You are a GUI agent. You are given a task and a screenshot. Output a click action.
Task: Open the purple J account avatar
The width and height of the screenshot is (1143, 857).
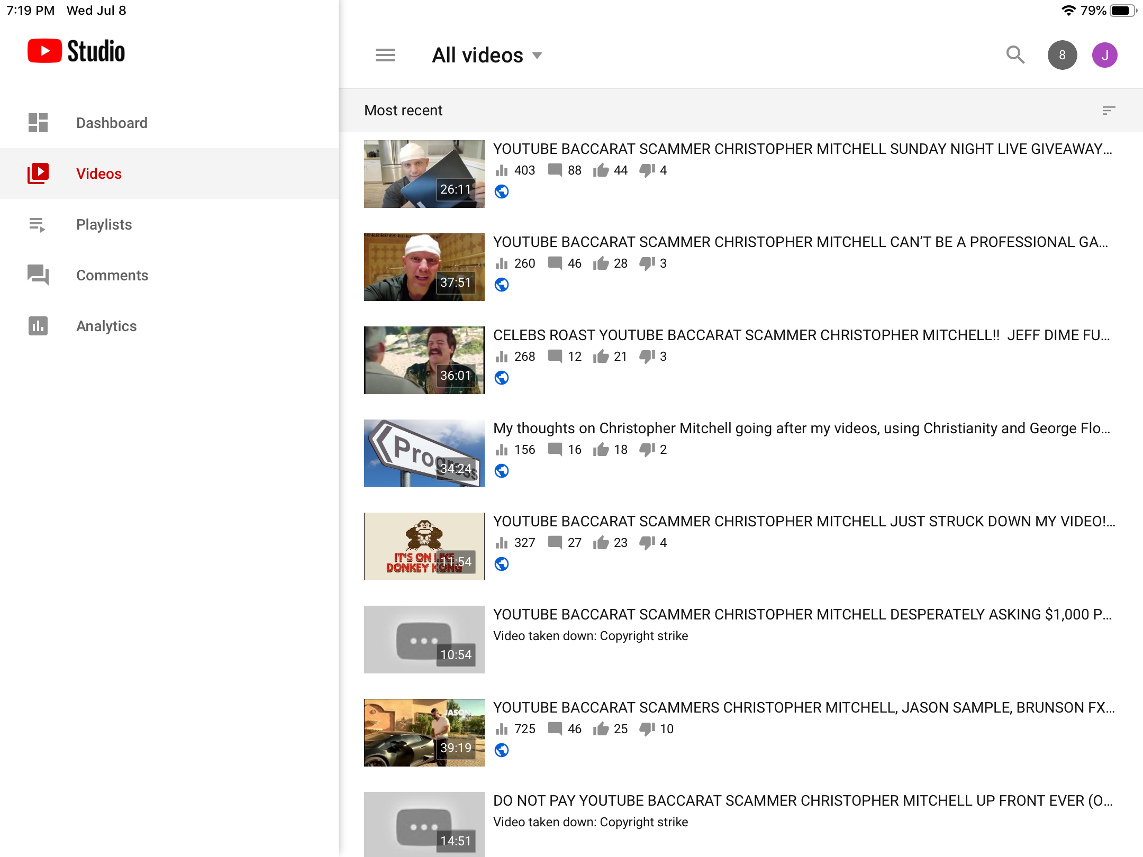click(1105, 55)
